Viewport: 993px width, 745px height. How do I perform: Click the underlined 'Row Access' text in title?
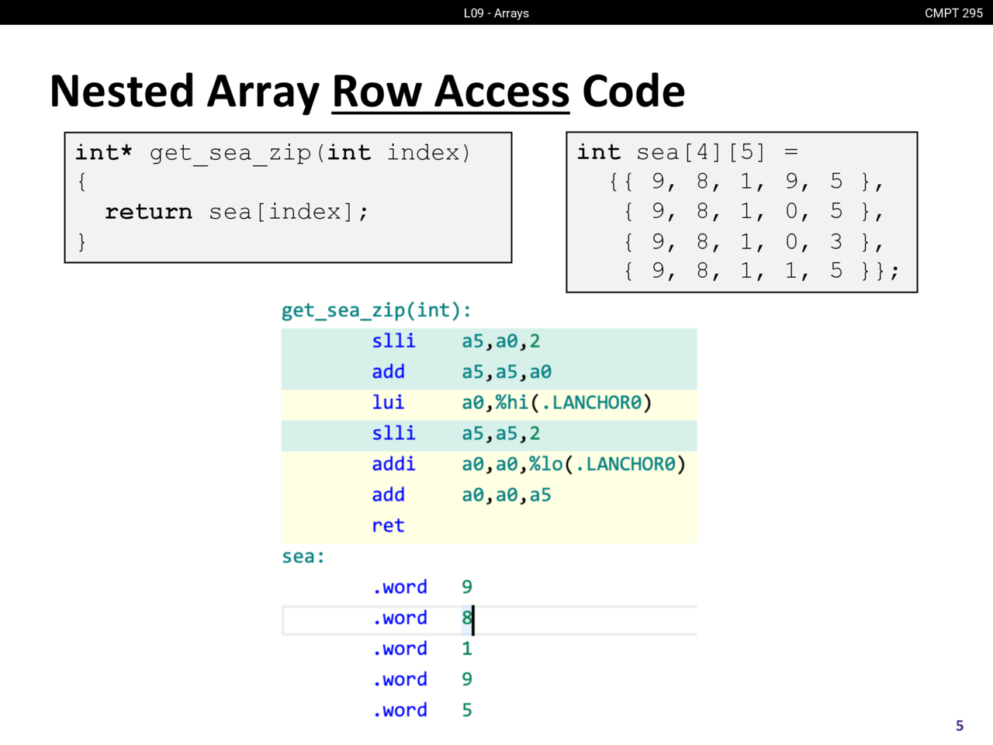(x=450, y=92)
